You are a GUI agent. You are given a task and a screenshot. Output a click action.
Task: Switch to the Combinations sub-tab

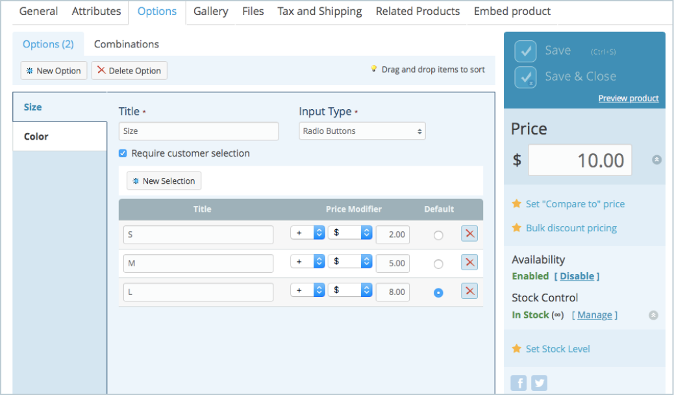coord(127,44)
